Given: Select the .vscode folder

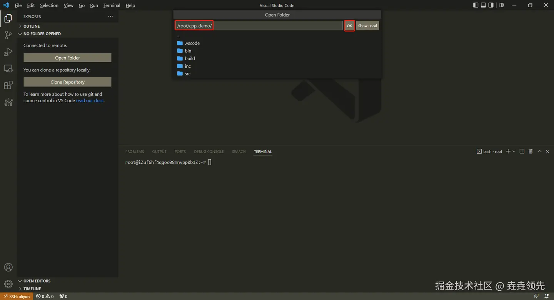Looking at the screenshot, I should coord(277,43).
